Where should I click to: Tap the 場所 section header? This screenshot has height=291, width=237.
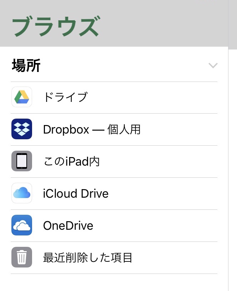coord(26,65)
